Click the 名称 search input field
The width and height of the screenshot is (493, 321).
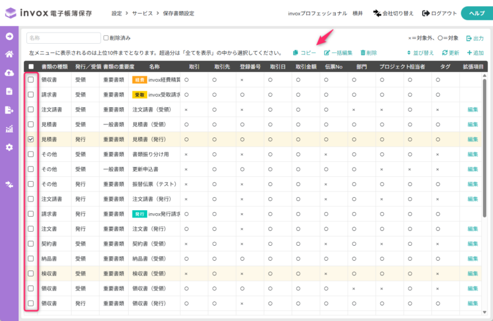coord(63,38)
